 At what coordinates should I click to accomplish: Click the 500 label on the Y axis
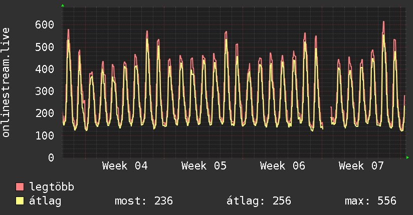(44, 47)
